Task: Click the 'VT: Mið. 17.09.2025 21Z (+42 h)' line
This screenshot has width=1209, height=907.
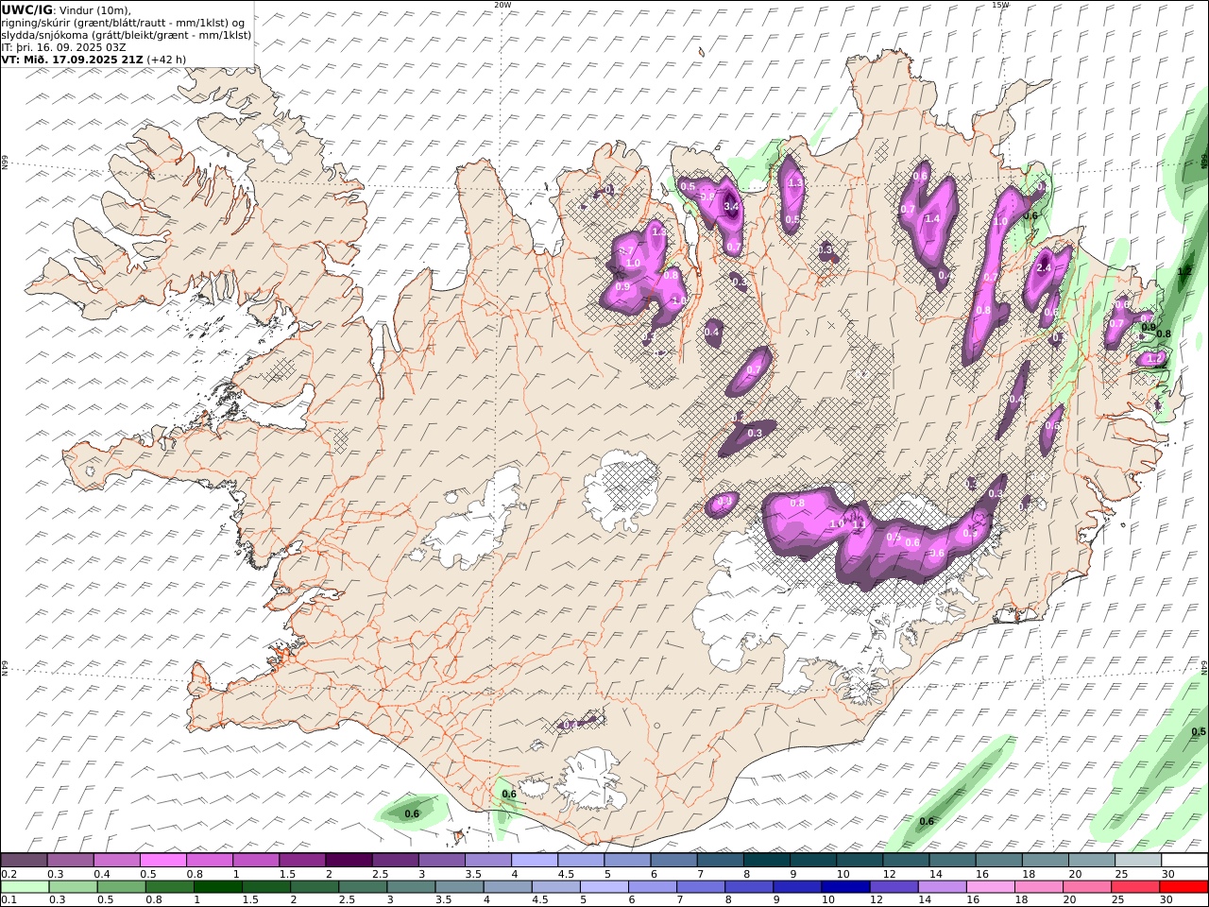Action: pyautogui.click(x=94, y=60)
